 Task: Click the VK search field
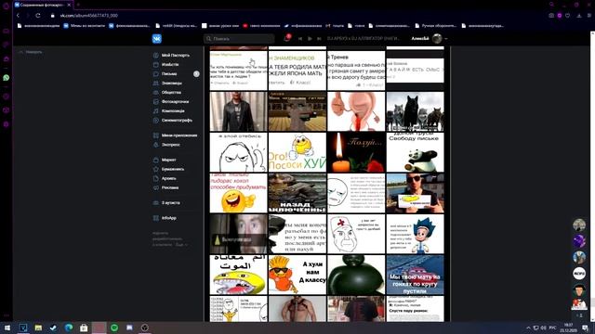tap(239, 39)
